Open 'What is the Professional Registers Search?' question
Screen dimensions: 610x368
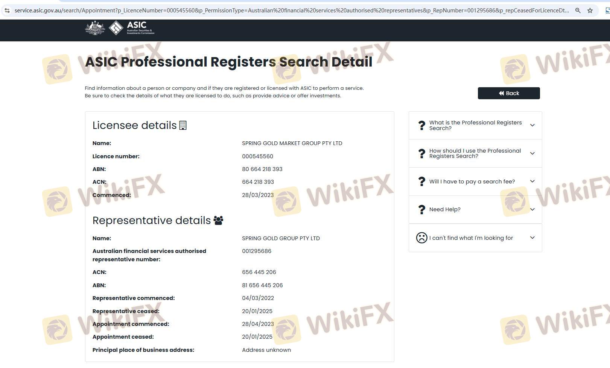pyautogui.click(x=475, y=126)
